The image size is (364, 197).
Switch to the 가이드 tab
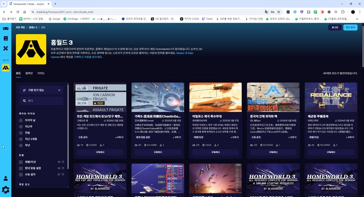[41, 73]
